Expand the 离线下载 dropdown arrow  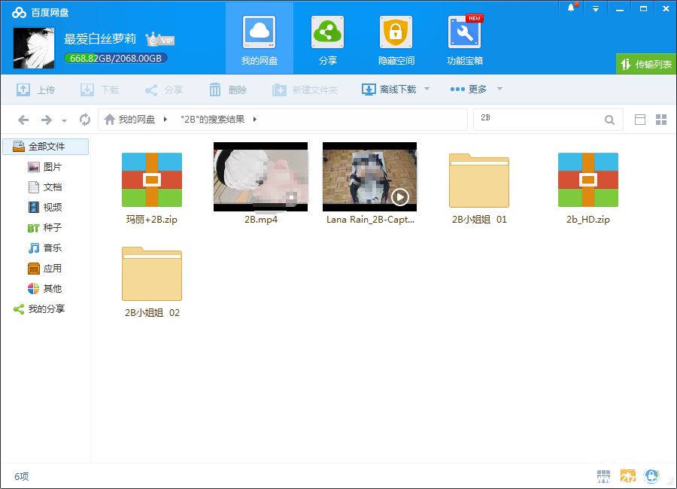pyautogui.click(x=427, y=89)
